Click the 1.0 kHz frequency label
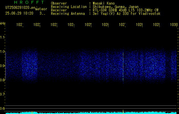Image resolution: width=179 pixels, height=114 pixels. [2, 52]
